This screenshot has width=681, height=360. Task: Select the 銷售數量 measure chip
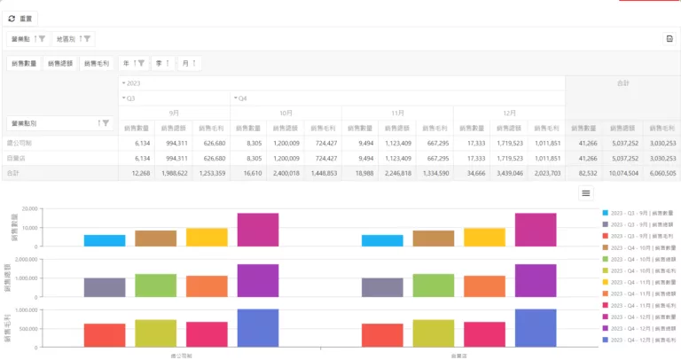tap(23, 63)
